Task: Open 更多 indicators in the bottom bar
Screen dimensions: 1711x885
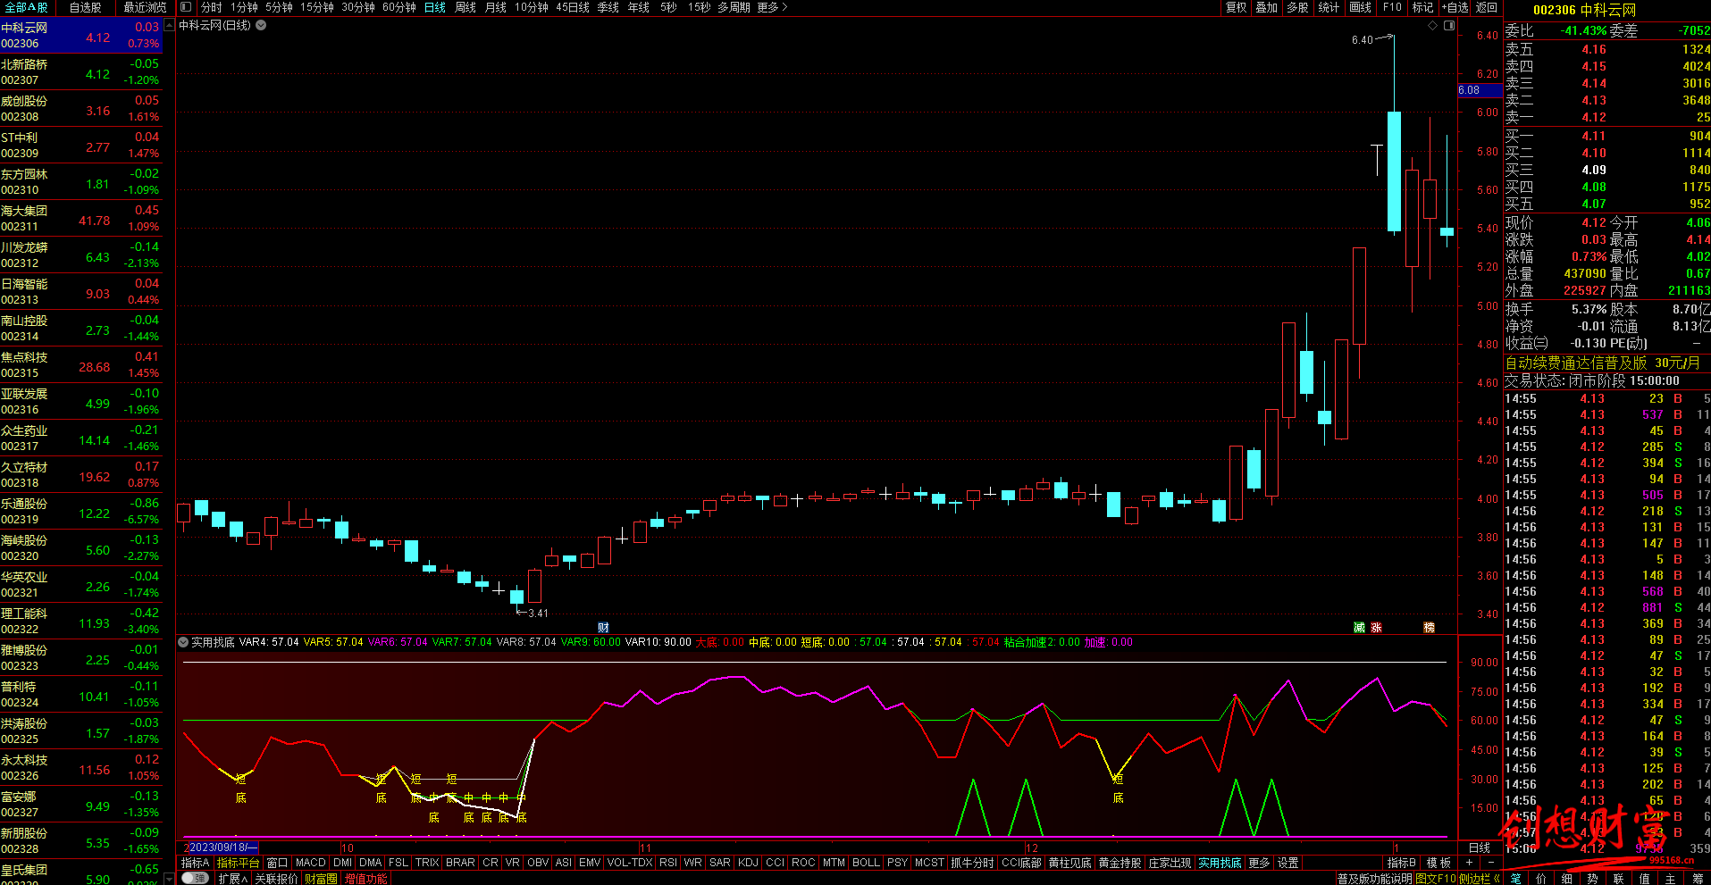Action: pos(1259,863)
